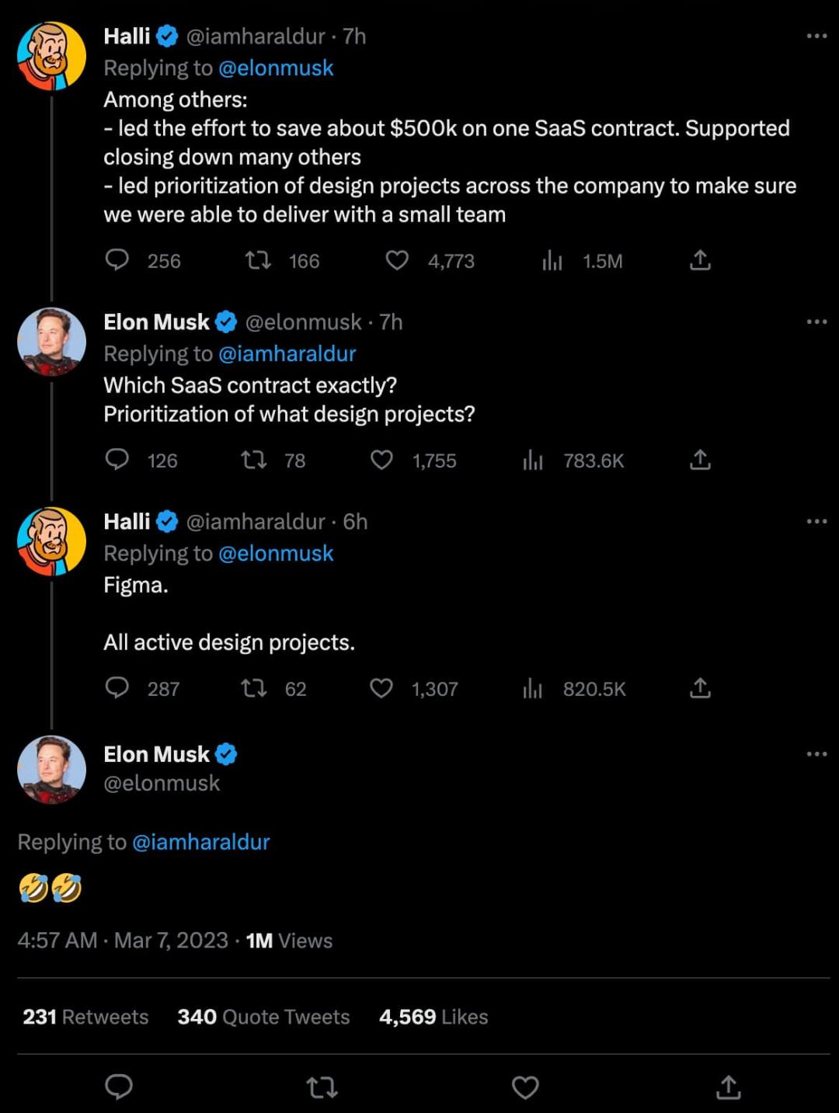Share main tweet using bottom share icon
Viewport: 839px width, 1113px height.
click(x=728, y=1087)
